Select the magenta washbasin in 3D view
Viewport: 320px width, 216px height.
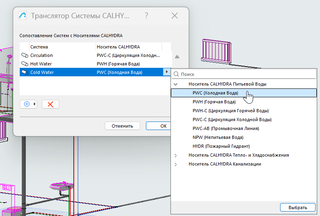tap(62, 186)
